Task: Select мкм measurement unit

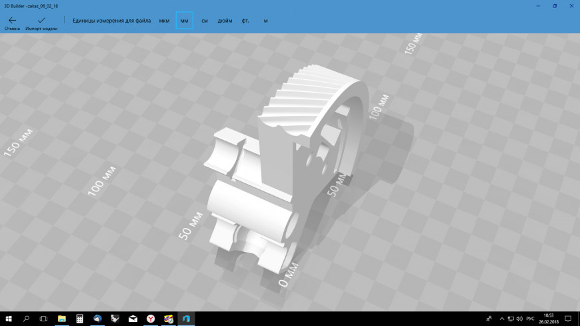Action: click(x=164, y=21)
